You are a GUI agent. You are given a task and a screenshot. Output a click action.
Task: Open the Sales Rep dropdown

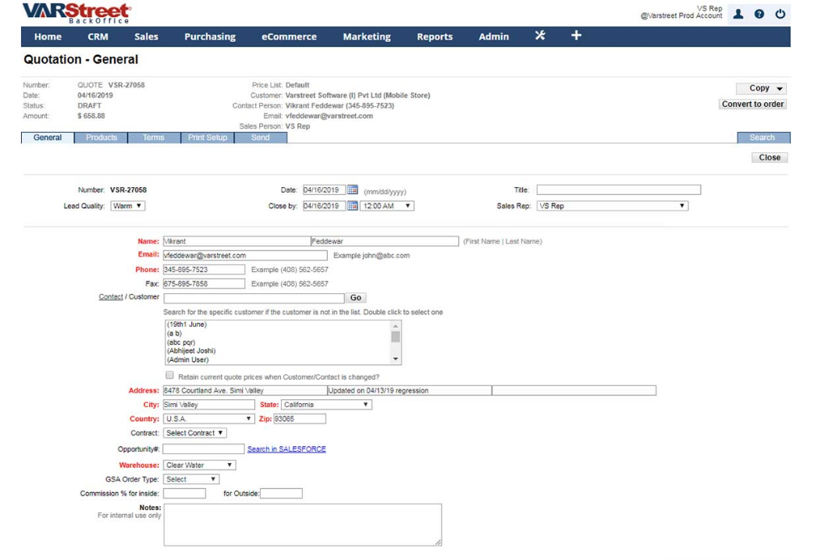612,206
